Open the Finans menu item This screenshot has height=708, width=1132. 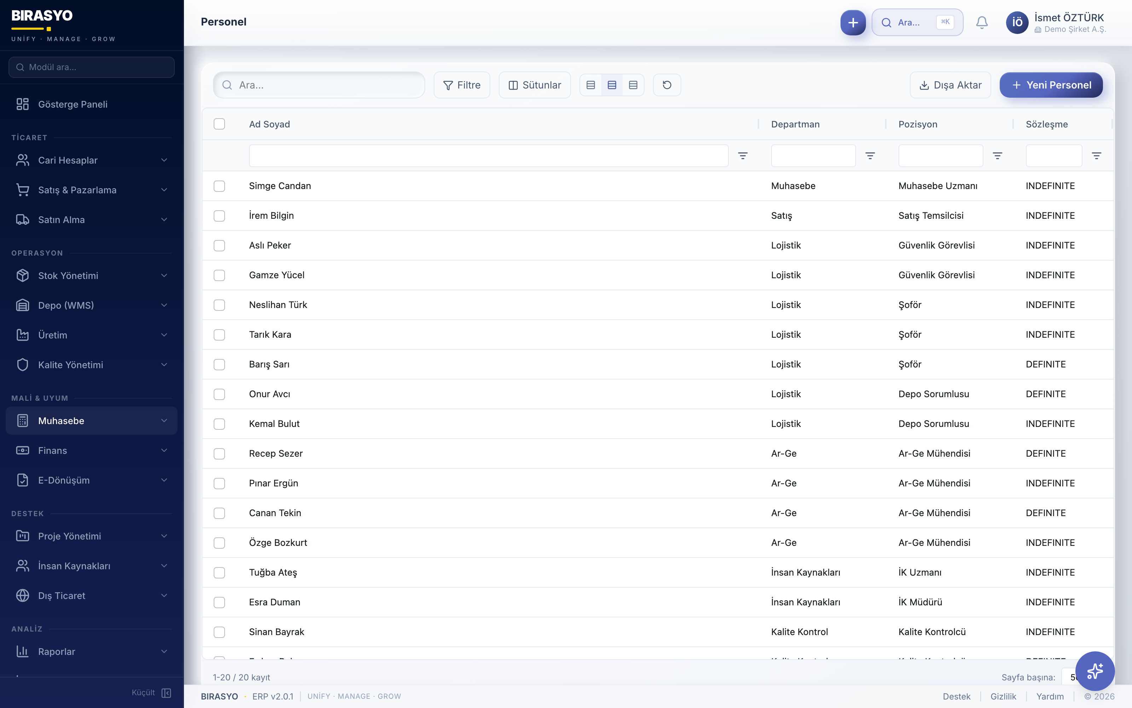point(52,450)
